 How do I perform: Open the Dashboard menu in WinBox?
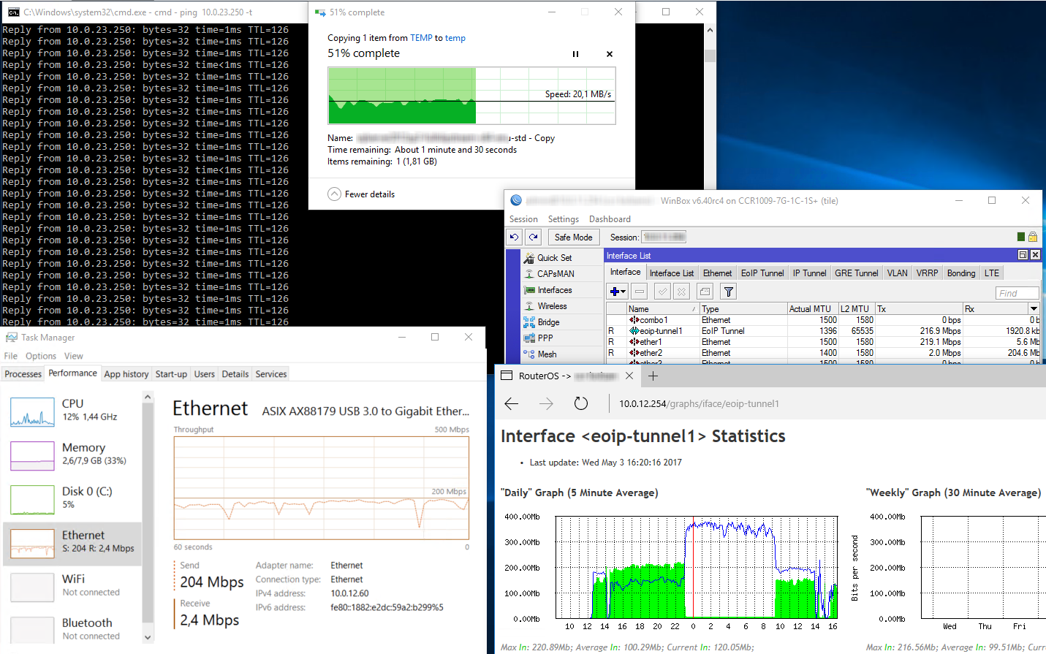coord(610,219)
